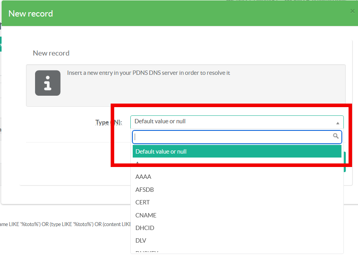The width and height of the screenshot is (358, 256).
Task: Collapse the Type dropdown using its arrow
Action: point(338,123)
